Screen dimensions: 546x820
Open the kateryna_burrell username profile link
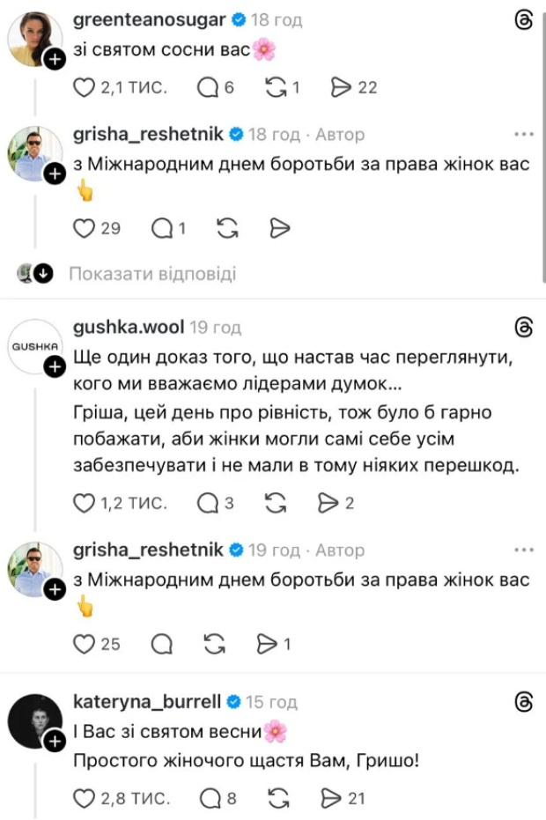(x=150, y=702)
